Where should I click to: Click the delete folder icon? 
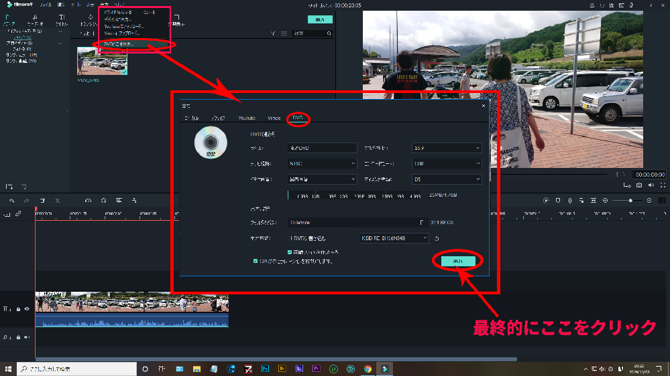click(24, 187)
